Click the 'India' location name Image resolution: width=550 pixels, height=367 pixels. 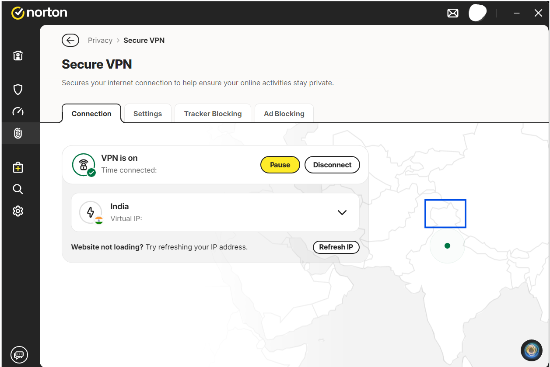[119, 206]
